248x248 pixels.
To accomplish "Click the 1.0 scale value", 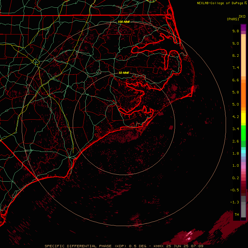I will 236,166.
